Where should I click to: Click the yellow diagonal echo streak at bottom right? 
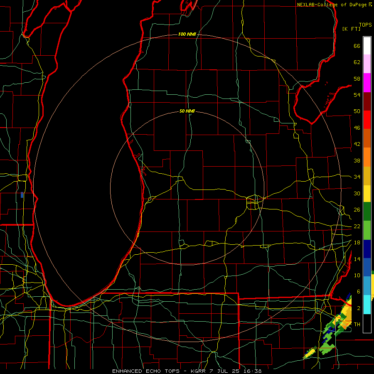pyautogui.click(x=310, y=353)
